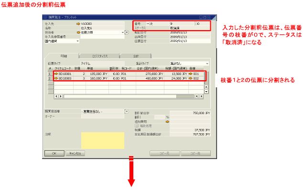Click the OK button
Image resolution: width=303 pixels, height=190 pixels.
[54, 154]
